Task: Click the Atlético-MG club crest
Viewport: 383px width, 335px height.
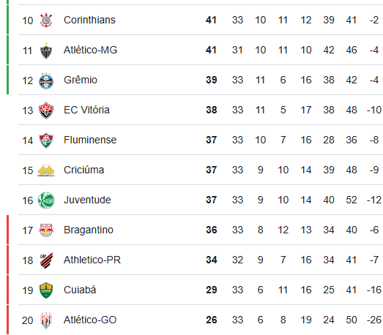Action: coord(46,50)
